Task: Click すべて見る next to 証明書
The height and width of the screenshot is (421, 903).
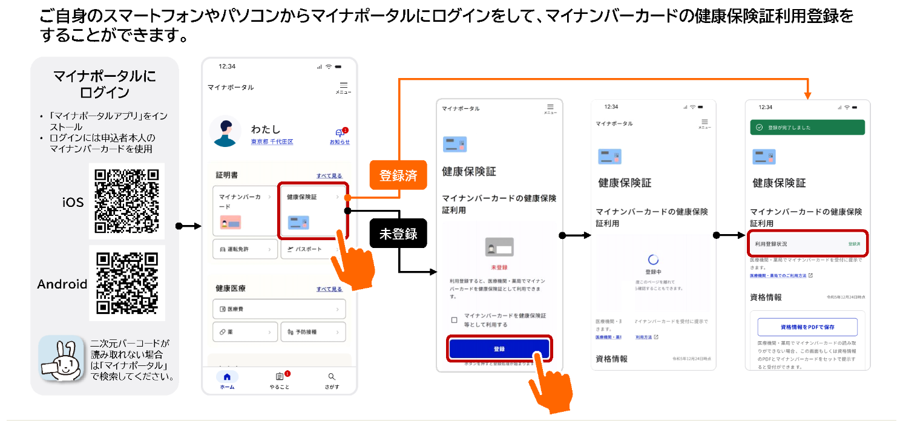Action: pyautogui.click(x=329, y=175)
